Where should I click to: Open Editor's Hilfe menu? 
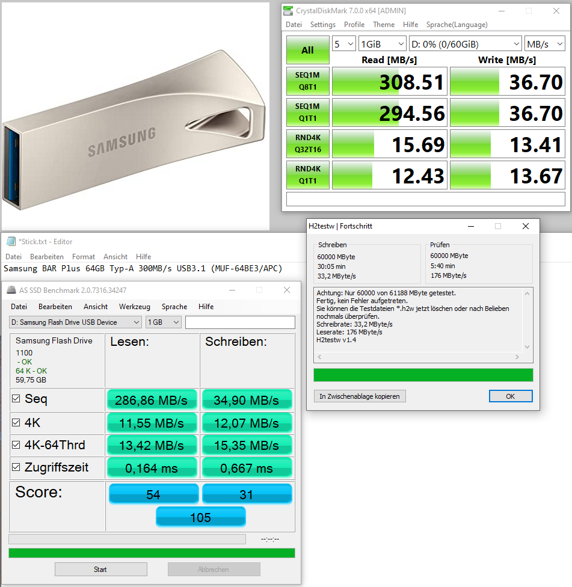[143, 257]
